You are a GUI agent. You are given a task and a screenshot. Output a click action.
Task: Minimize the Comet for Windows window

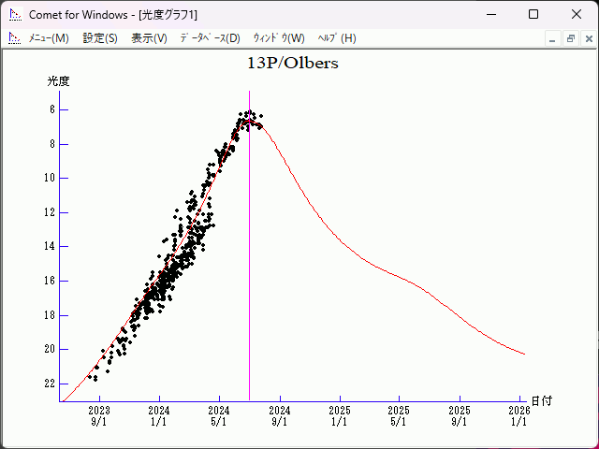click(x=491, y=15)
